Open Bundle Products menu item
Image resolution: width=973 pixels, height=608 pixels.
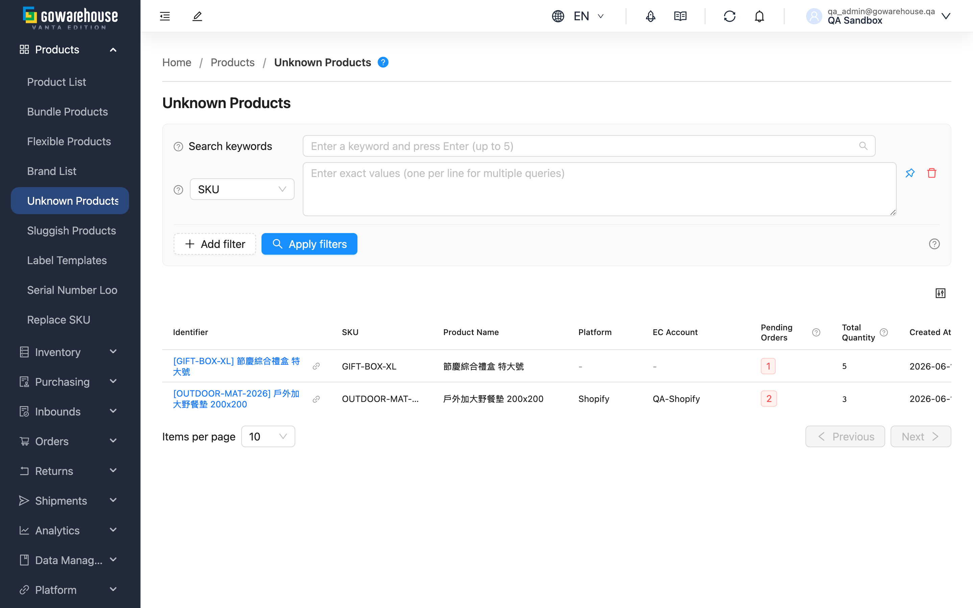click(x=70, y=112)
